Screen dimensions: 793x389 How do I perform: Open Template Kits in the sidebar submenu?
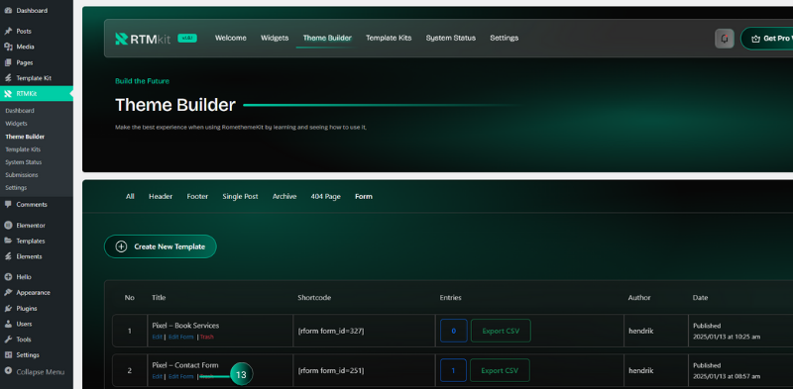pyautogui.click(x=23, y=149)
